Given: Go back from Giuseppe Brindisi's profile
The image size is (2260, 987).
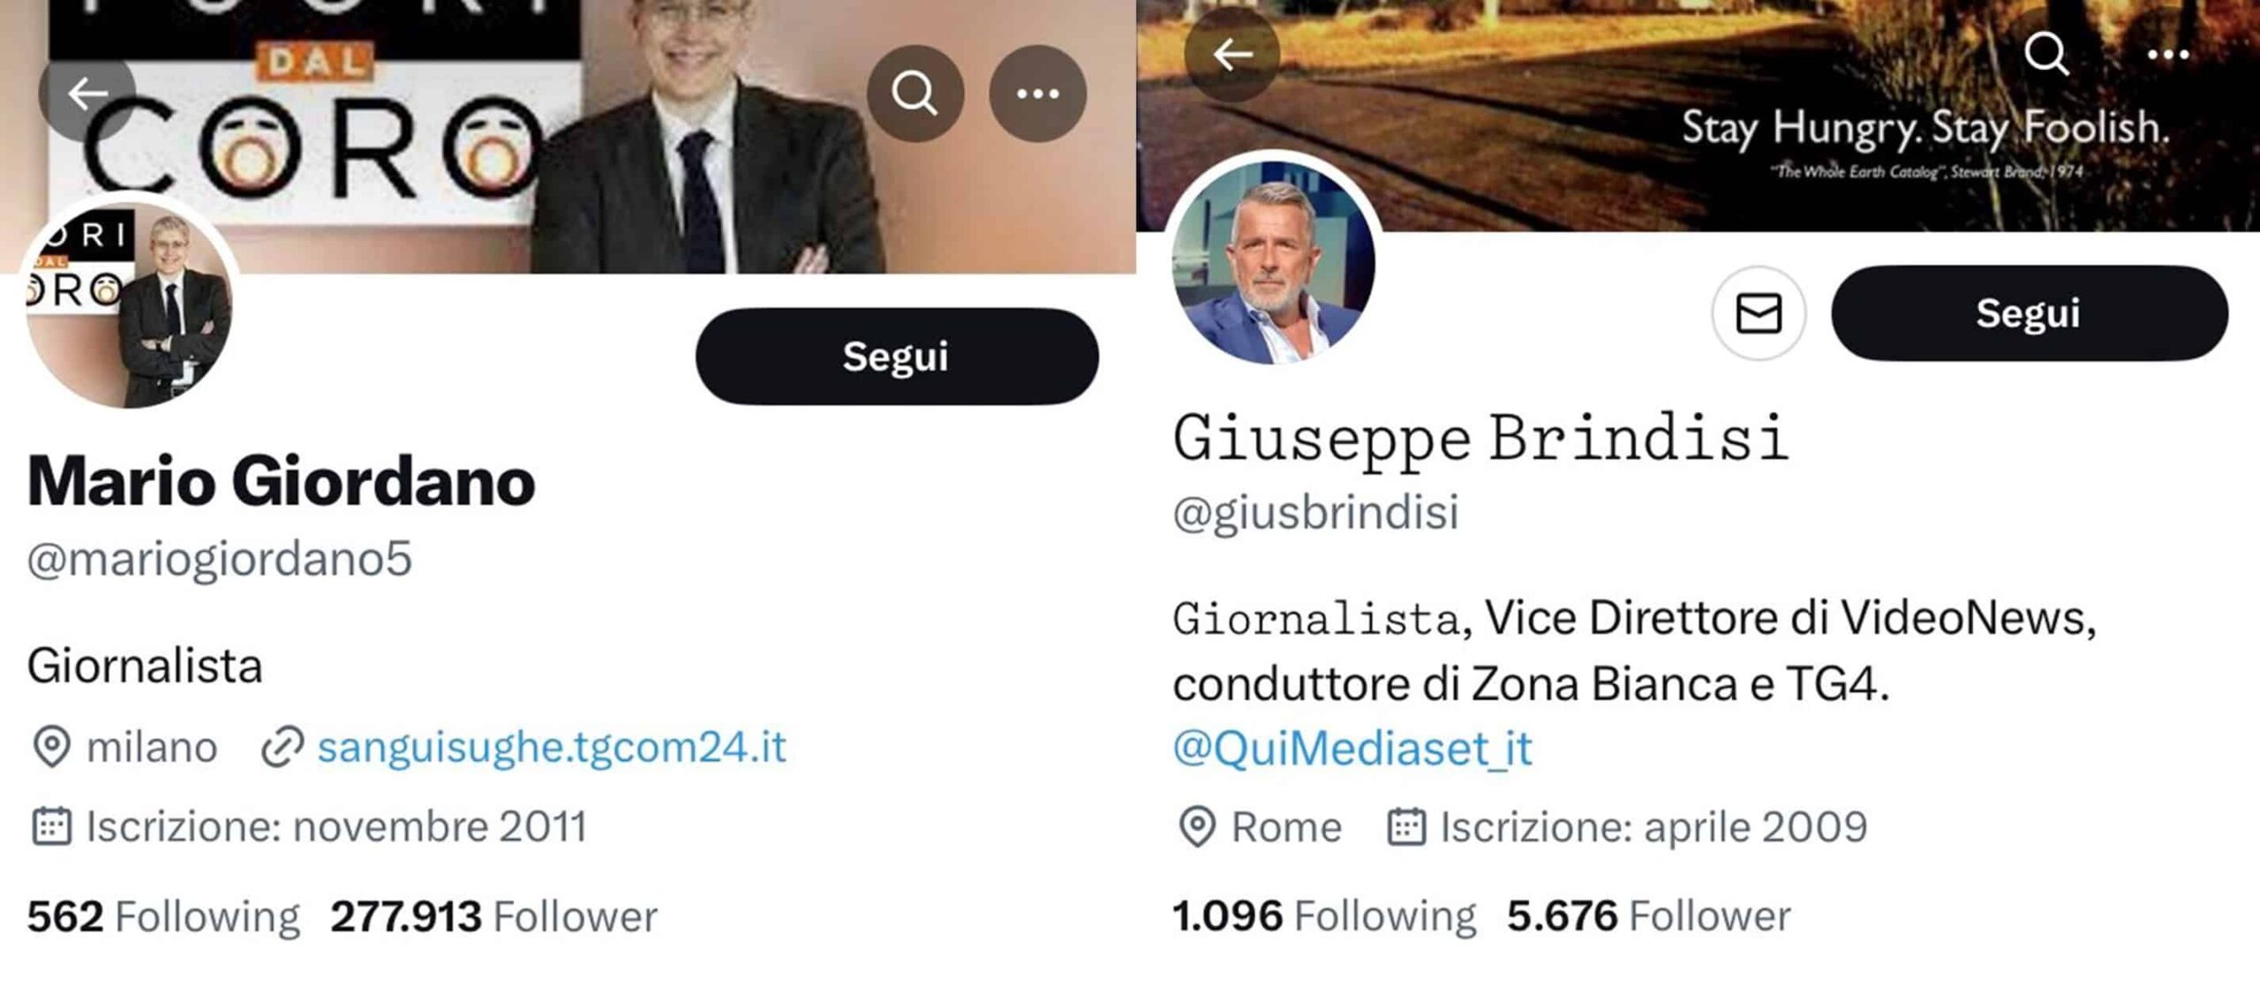Looking at the screenshot, I should click(x=1232, y=55).
